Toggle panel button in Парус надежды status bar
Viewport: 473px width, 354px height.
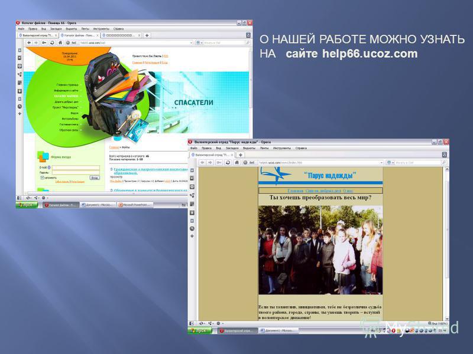pyautogui.click(x=192, y=323)
